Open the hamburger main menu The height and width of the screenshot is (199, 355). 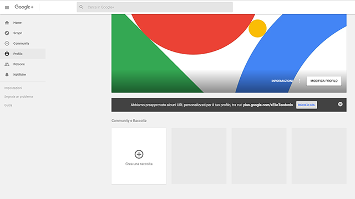tap(7, 7)
